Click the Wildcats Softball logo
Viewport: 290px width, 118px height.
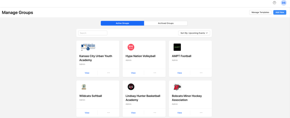coord(84,87)
